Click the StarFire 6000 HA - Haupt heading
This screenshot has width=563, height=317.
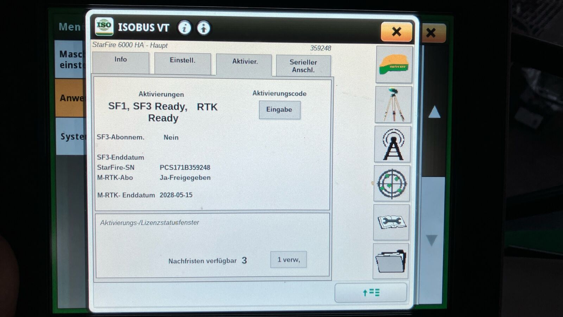(130, 45)
